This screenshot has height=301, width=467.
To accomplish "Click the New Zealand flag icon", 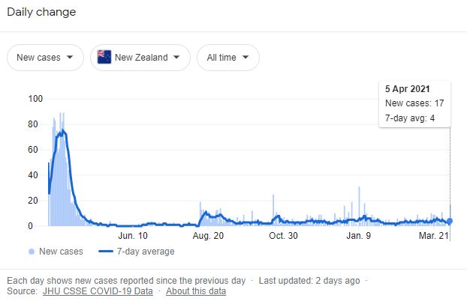I will click(104, 58).
